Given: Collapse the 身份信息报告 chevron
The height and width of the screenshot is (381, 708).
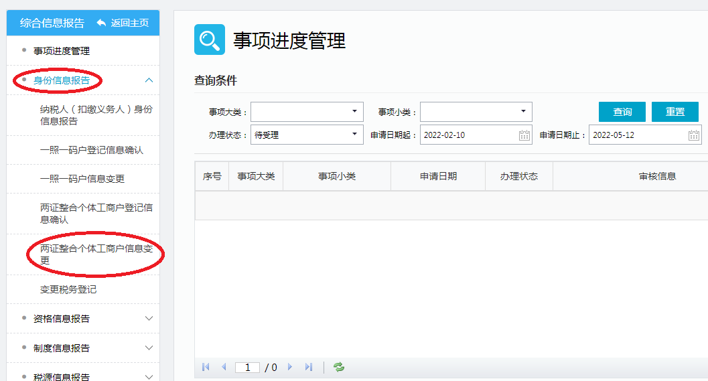Looking at the screenshot, I should [x=149, y=80].
